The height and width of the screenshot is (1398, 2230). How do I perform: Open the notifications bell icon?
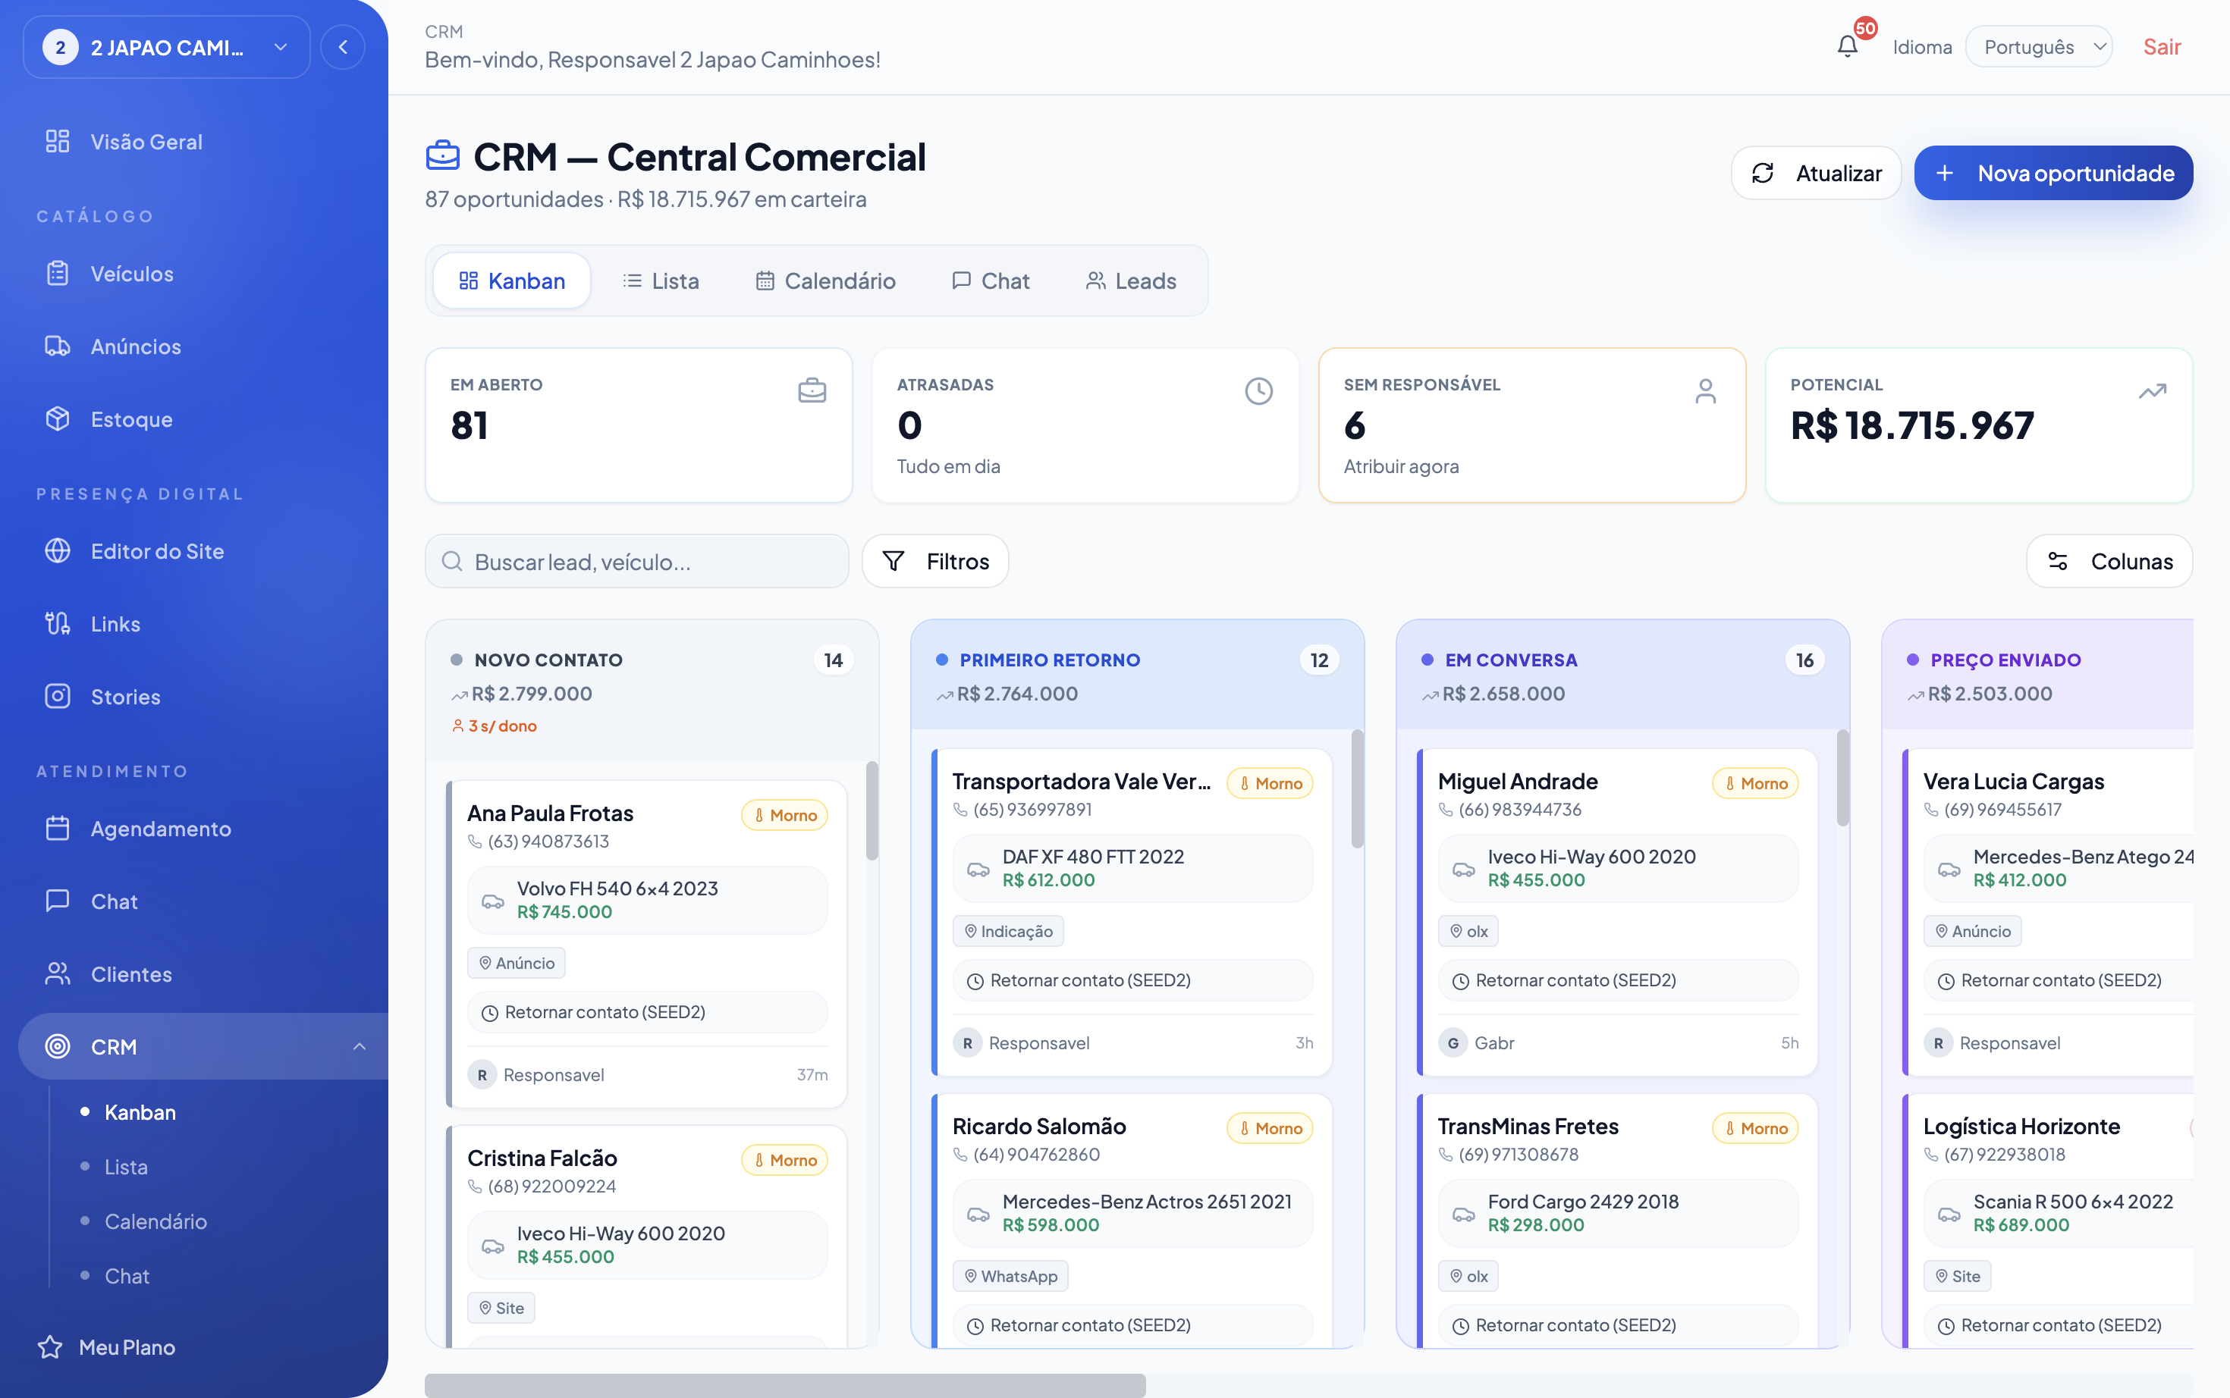coord(1846,45)
